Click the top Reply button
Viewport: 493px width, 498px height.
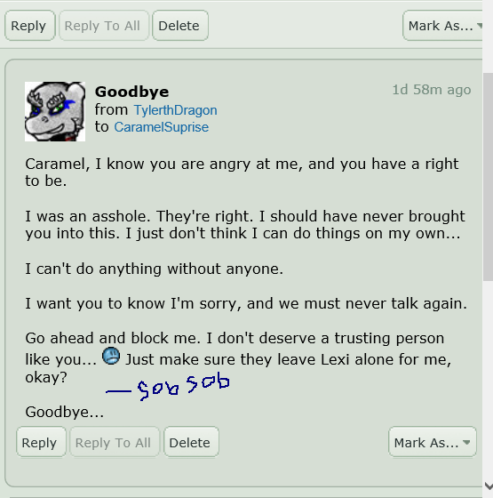pos(29,26)
